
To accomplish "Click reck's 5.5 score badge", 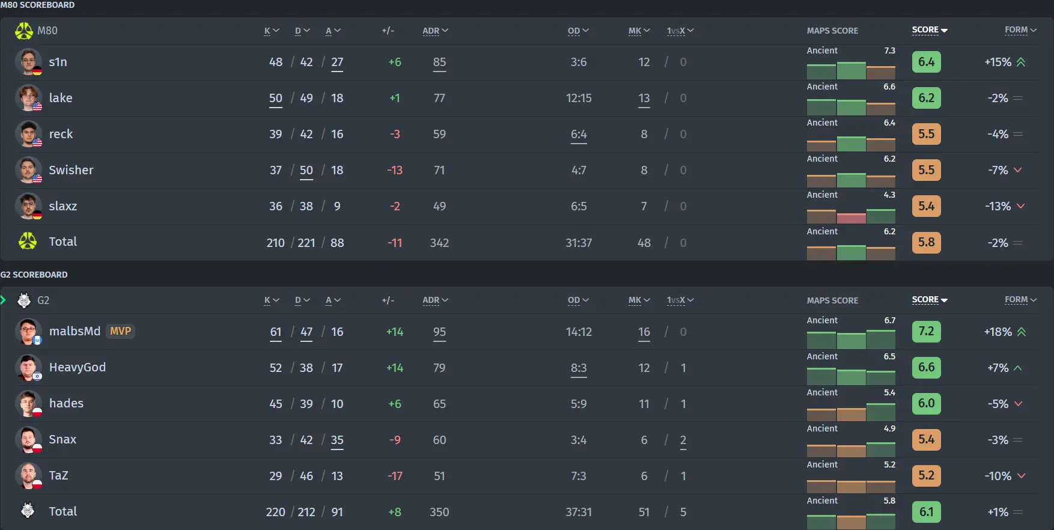I will click(x=926, y=134).
